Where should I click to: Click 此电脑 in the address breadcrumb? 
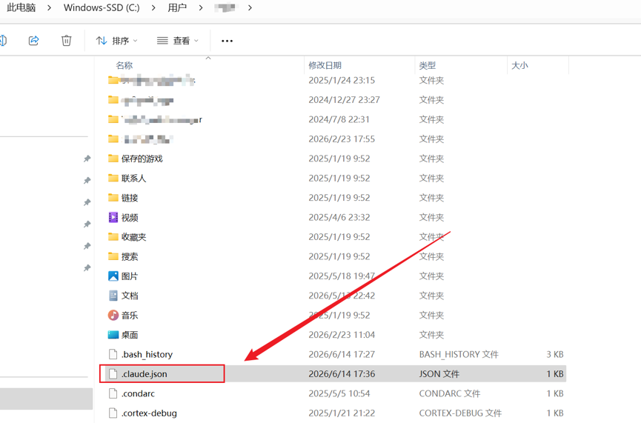(x=21, y=7)
